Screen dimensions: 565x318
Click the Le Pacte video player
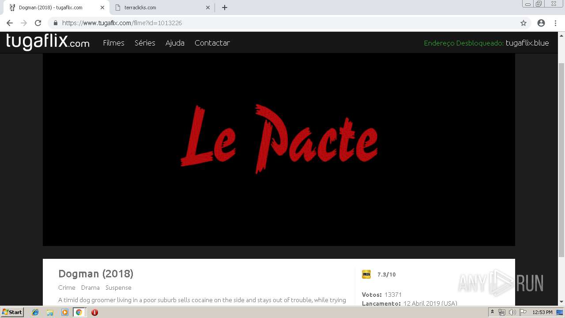(279, 149)
